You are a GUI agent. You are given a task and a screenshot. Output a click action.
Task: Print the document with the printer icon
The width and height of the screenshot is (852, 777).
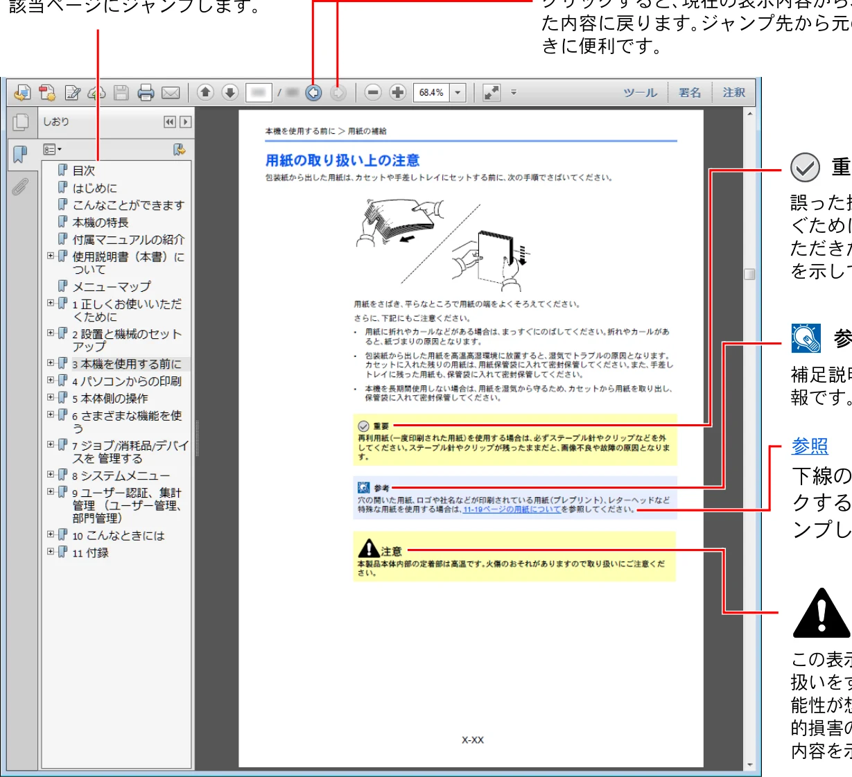tap(146, 93)
